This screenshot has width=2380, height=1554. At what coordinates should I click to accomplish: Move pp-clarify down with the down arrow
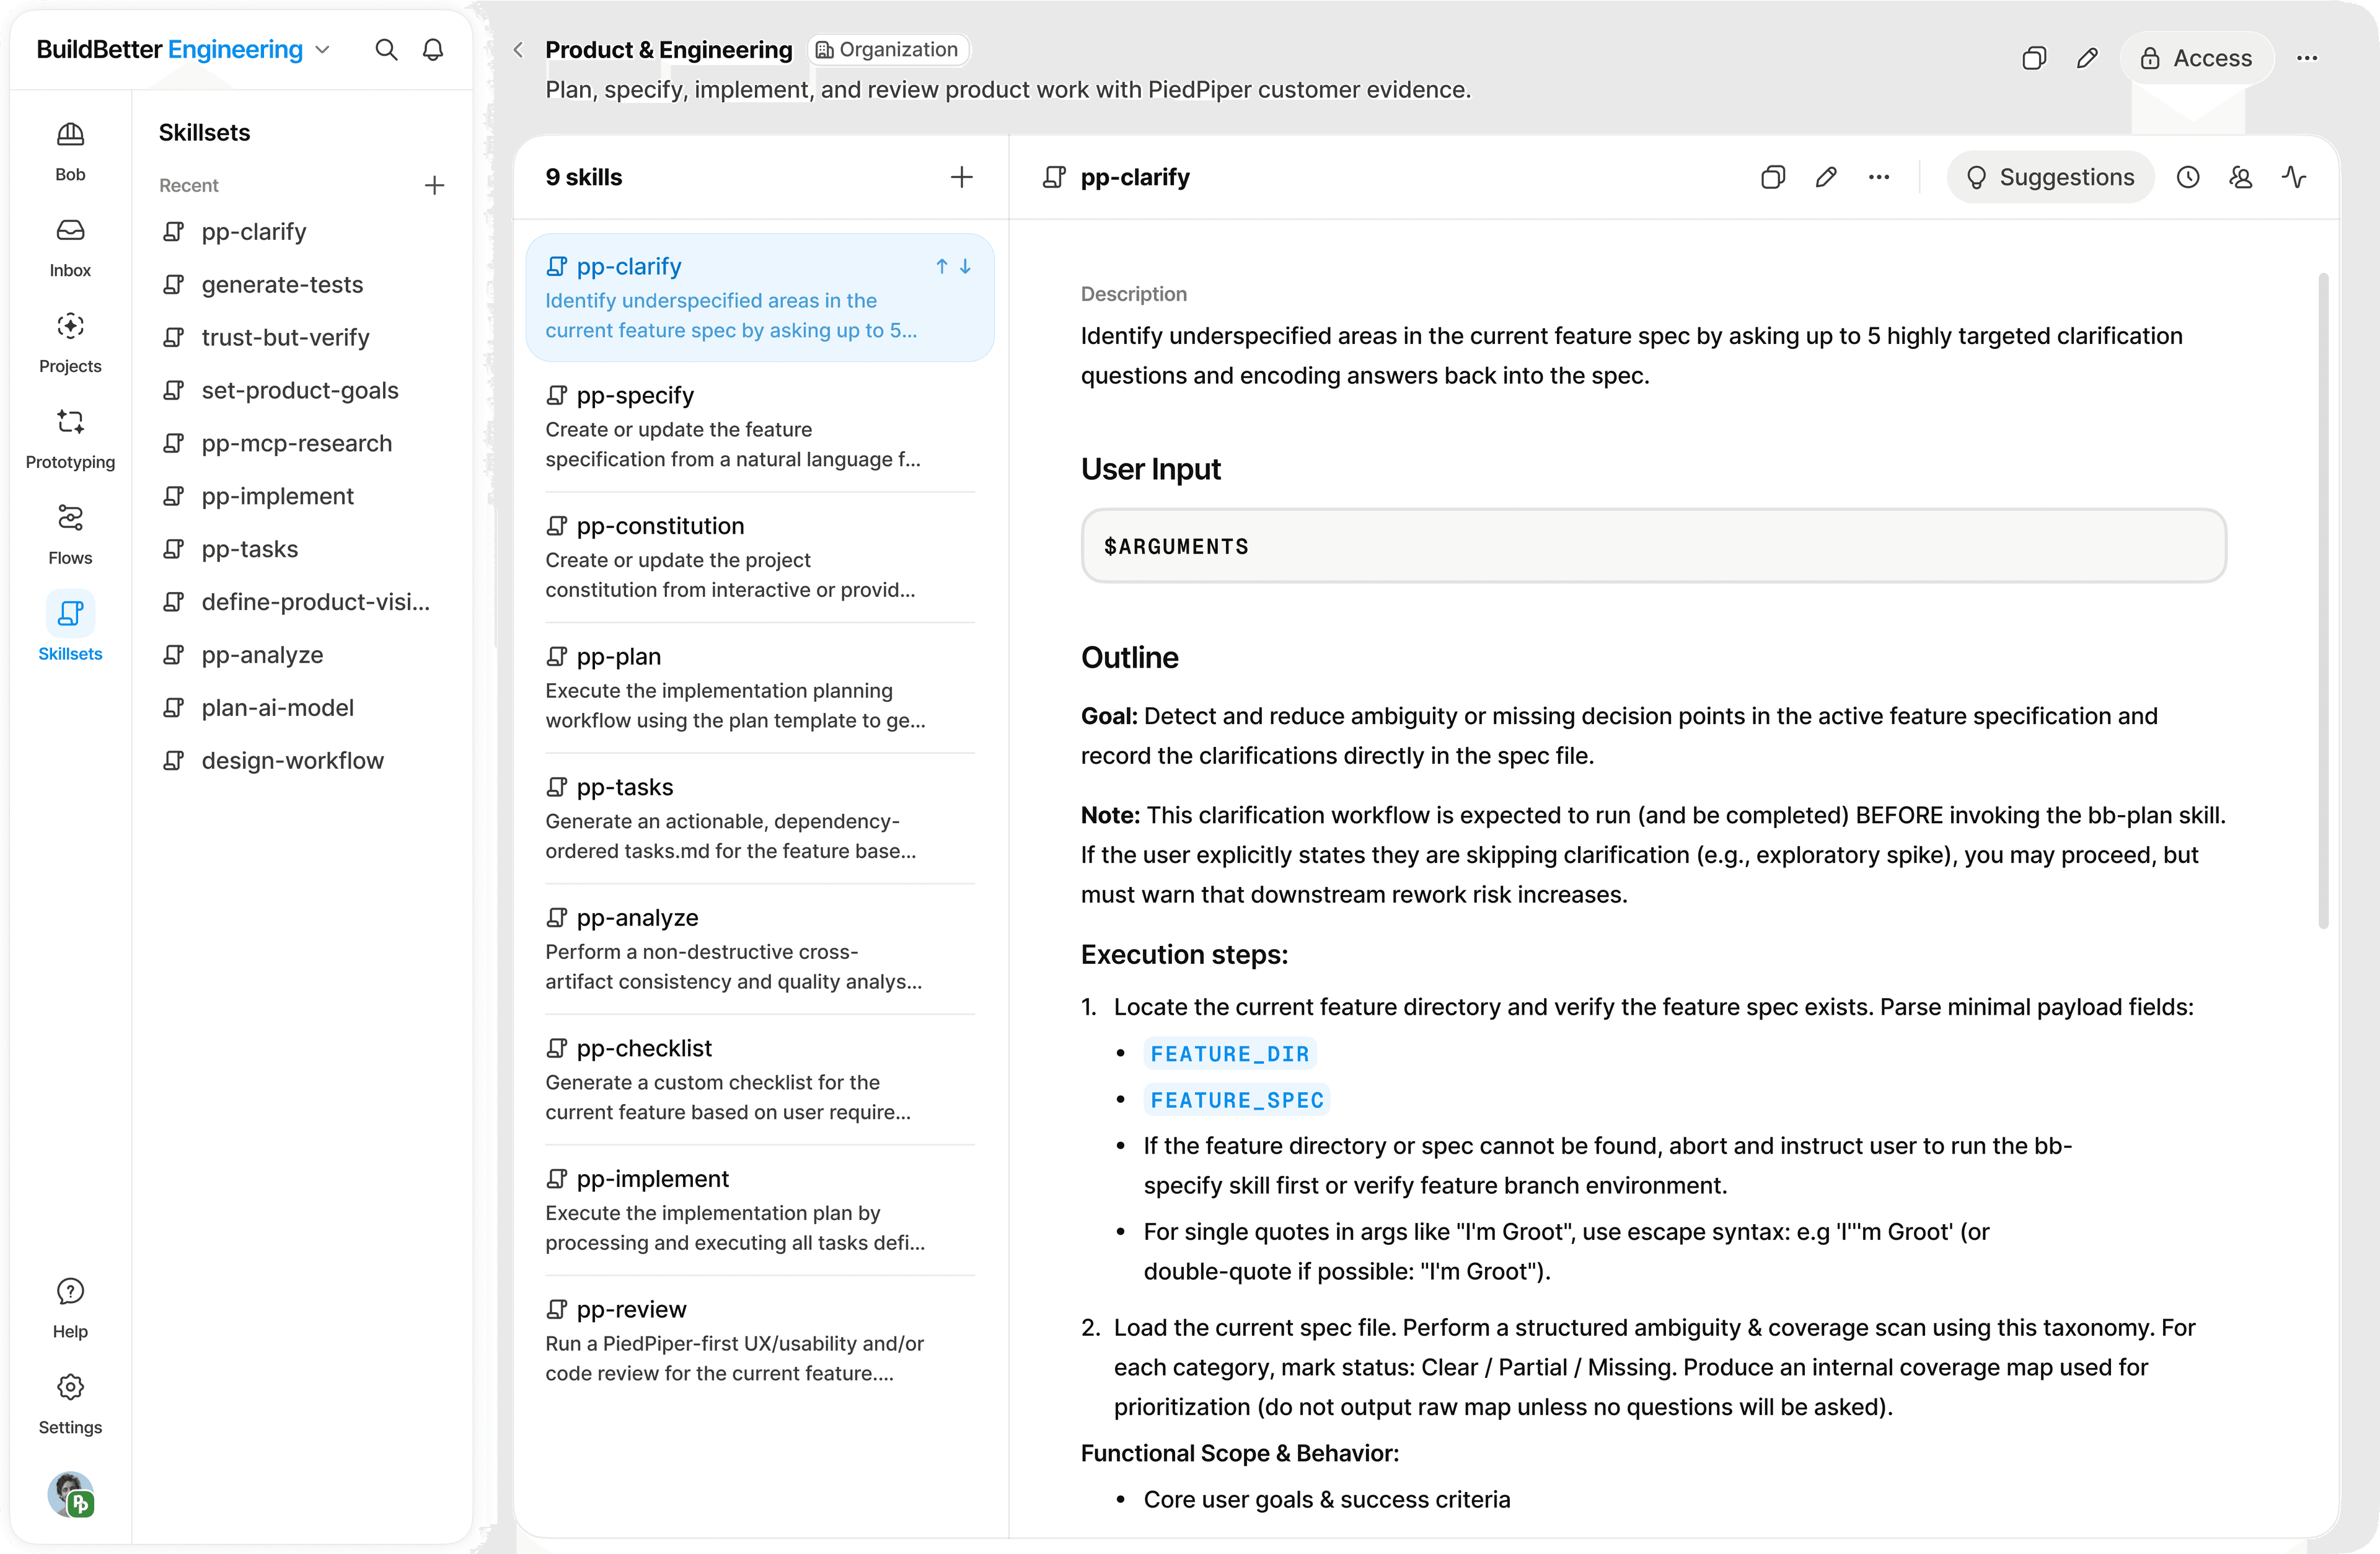pos(965,266)
